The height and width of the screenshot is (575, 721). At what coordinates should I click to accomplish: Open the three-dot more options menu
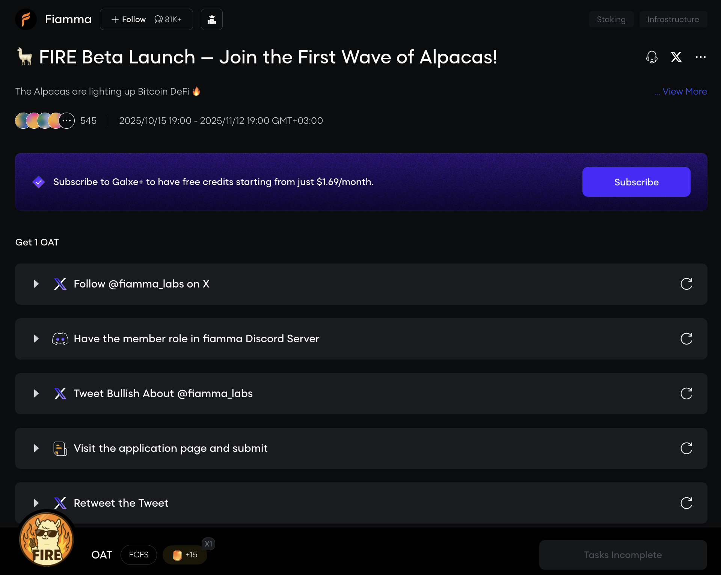pyautogui.click(x=700, y=57)
